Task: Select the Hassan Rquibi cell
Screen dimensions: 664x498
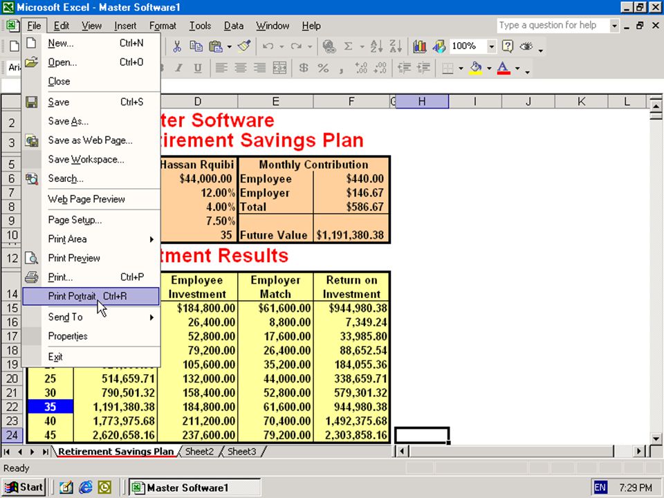Action: pyautogui.click(x=198, y=165)
